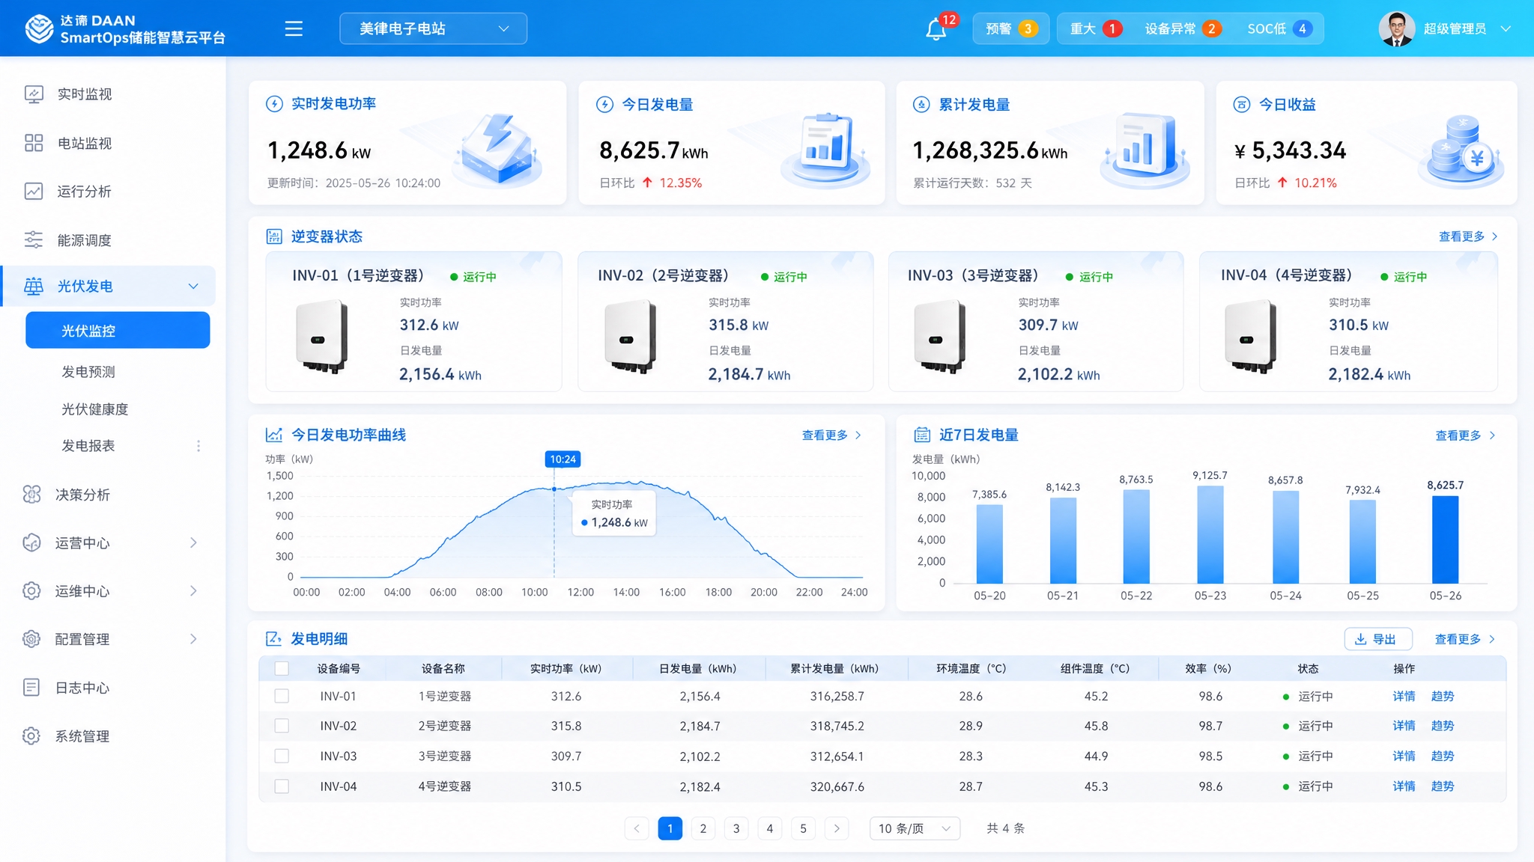Check the INV-01 row checkbox

282,696
